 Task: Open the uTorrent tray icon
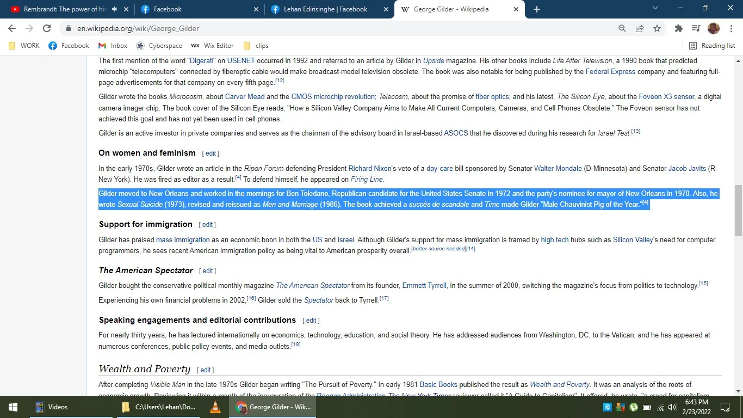pyautogui.click(x=634, y=407)
